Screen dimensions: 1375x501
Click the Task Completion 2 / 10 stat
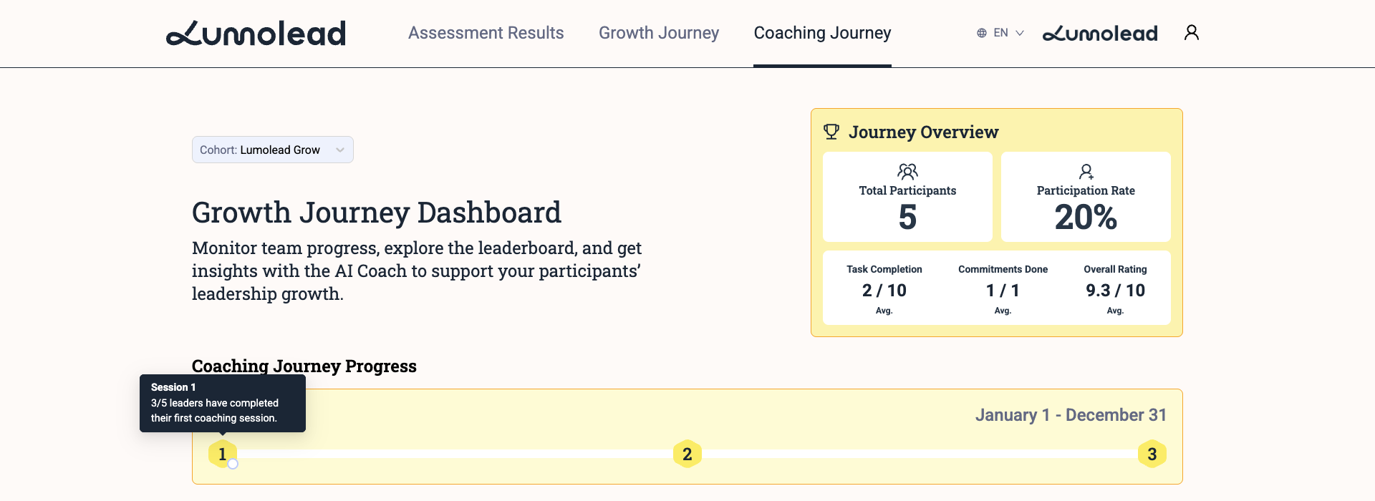tap(884, 289)
